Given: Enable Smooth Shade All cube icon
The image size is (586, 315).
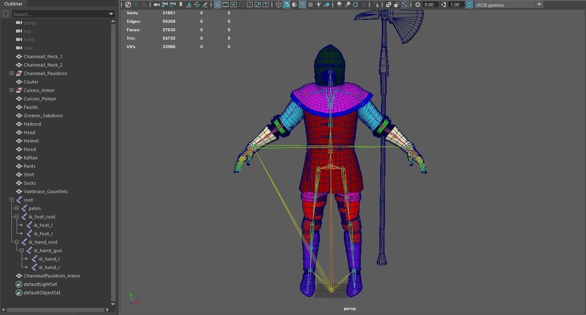Looking at the screenshot, I should (287, 5).
